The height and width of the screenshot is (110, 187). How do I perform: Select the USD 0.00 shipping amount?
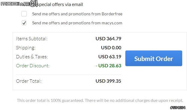tap(111, 48)
